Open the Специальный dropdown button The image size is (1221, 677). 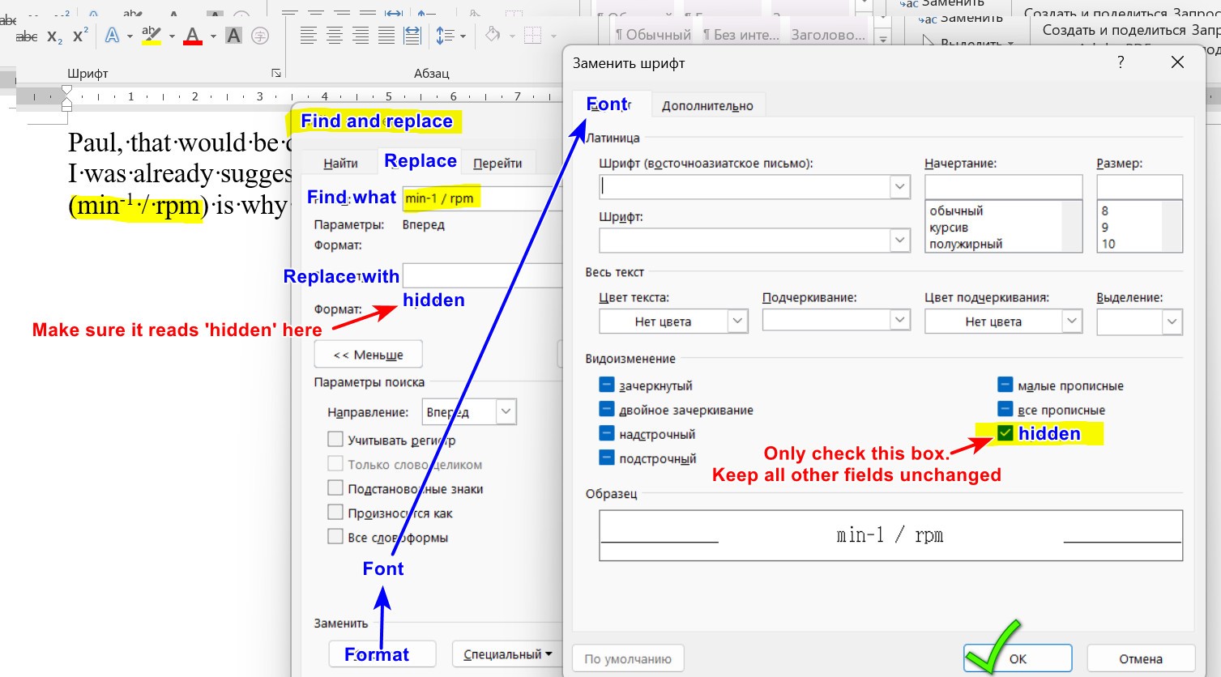pyautogui.click(x=507, y=654)
